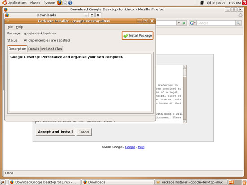Screen dimensions: 247x185
Task: Open the System menu
Action: click(49, 3)
